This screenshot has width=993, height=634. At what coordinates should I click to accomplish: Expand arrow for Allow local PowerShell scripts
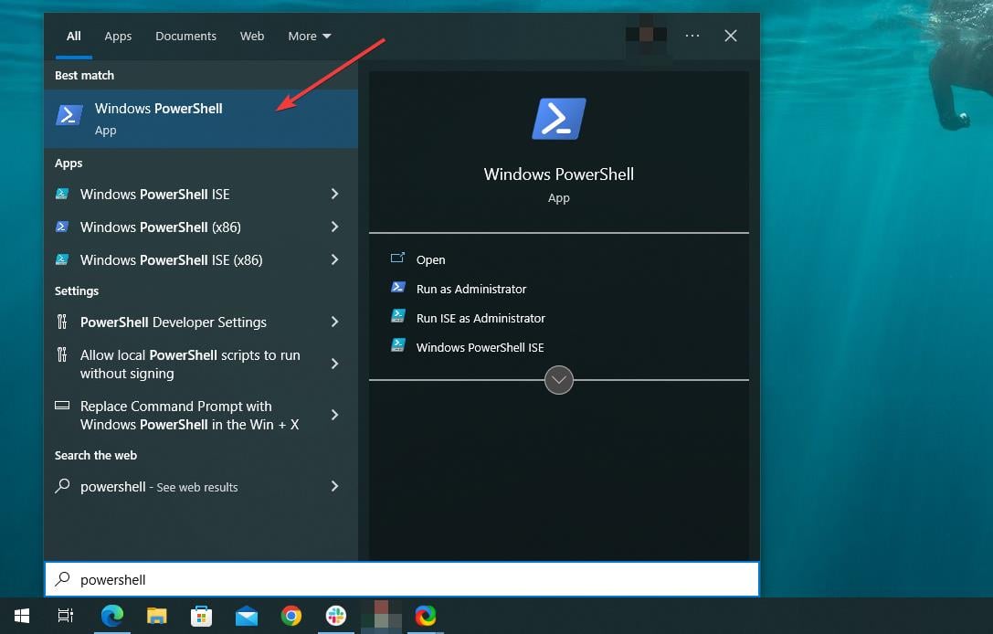pos(334,364)
